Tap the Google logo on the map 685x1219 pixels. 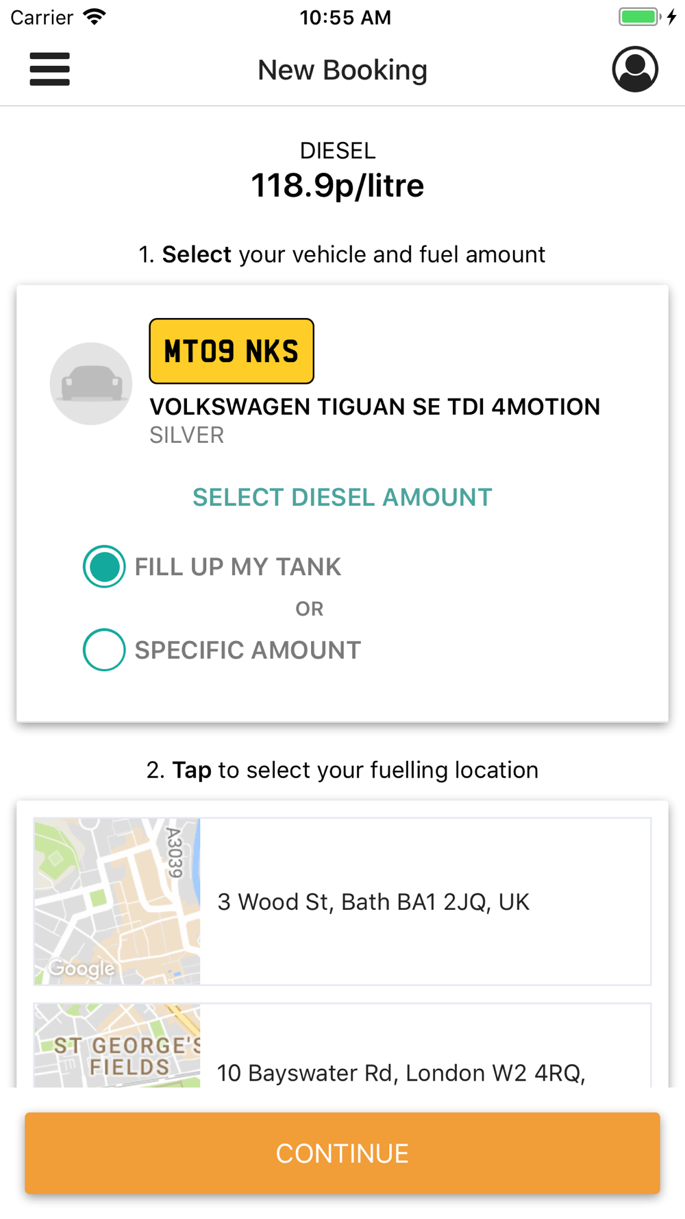point(82,968)
